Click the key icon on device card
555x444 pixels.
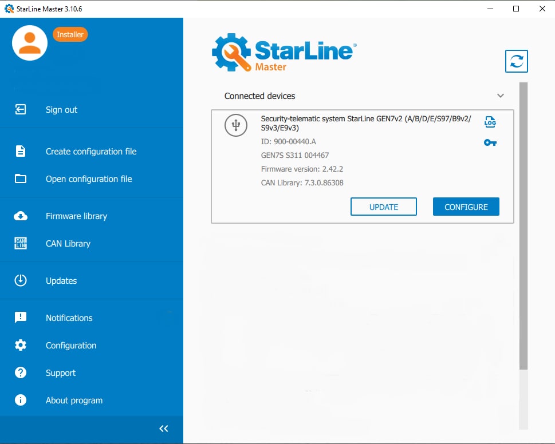490,142
